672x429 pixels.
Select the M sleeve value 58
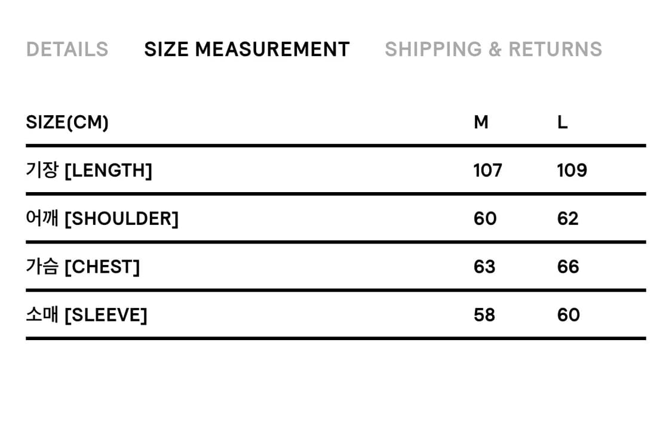[x=484, y=314]
